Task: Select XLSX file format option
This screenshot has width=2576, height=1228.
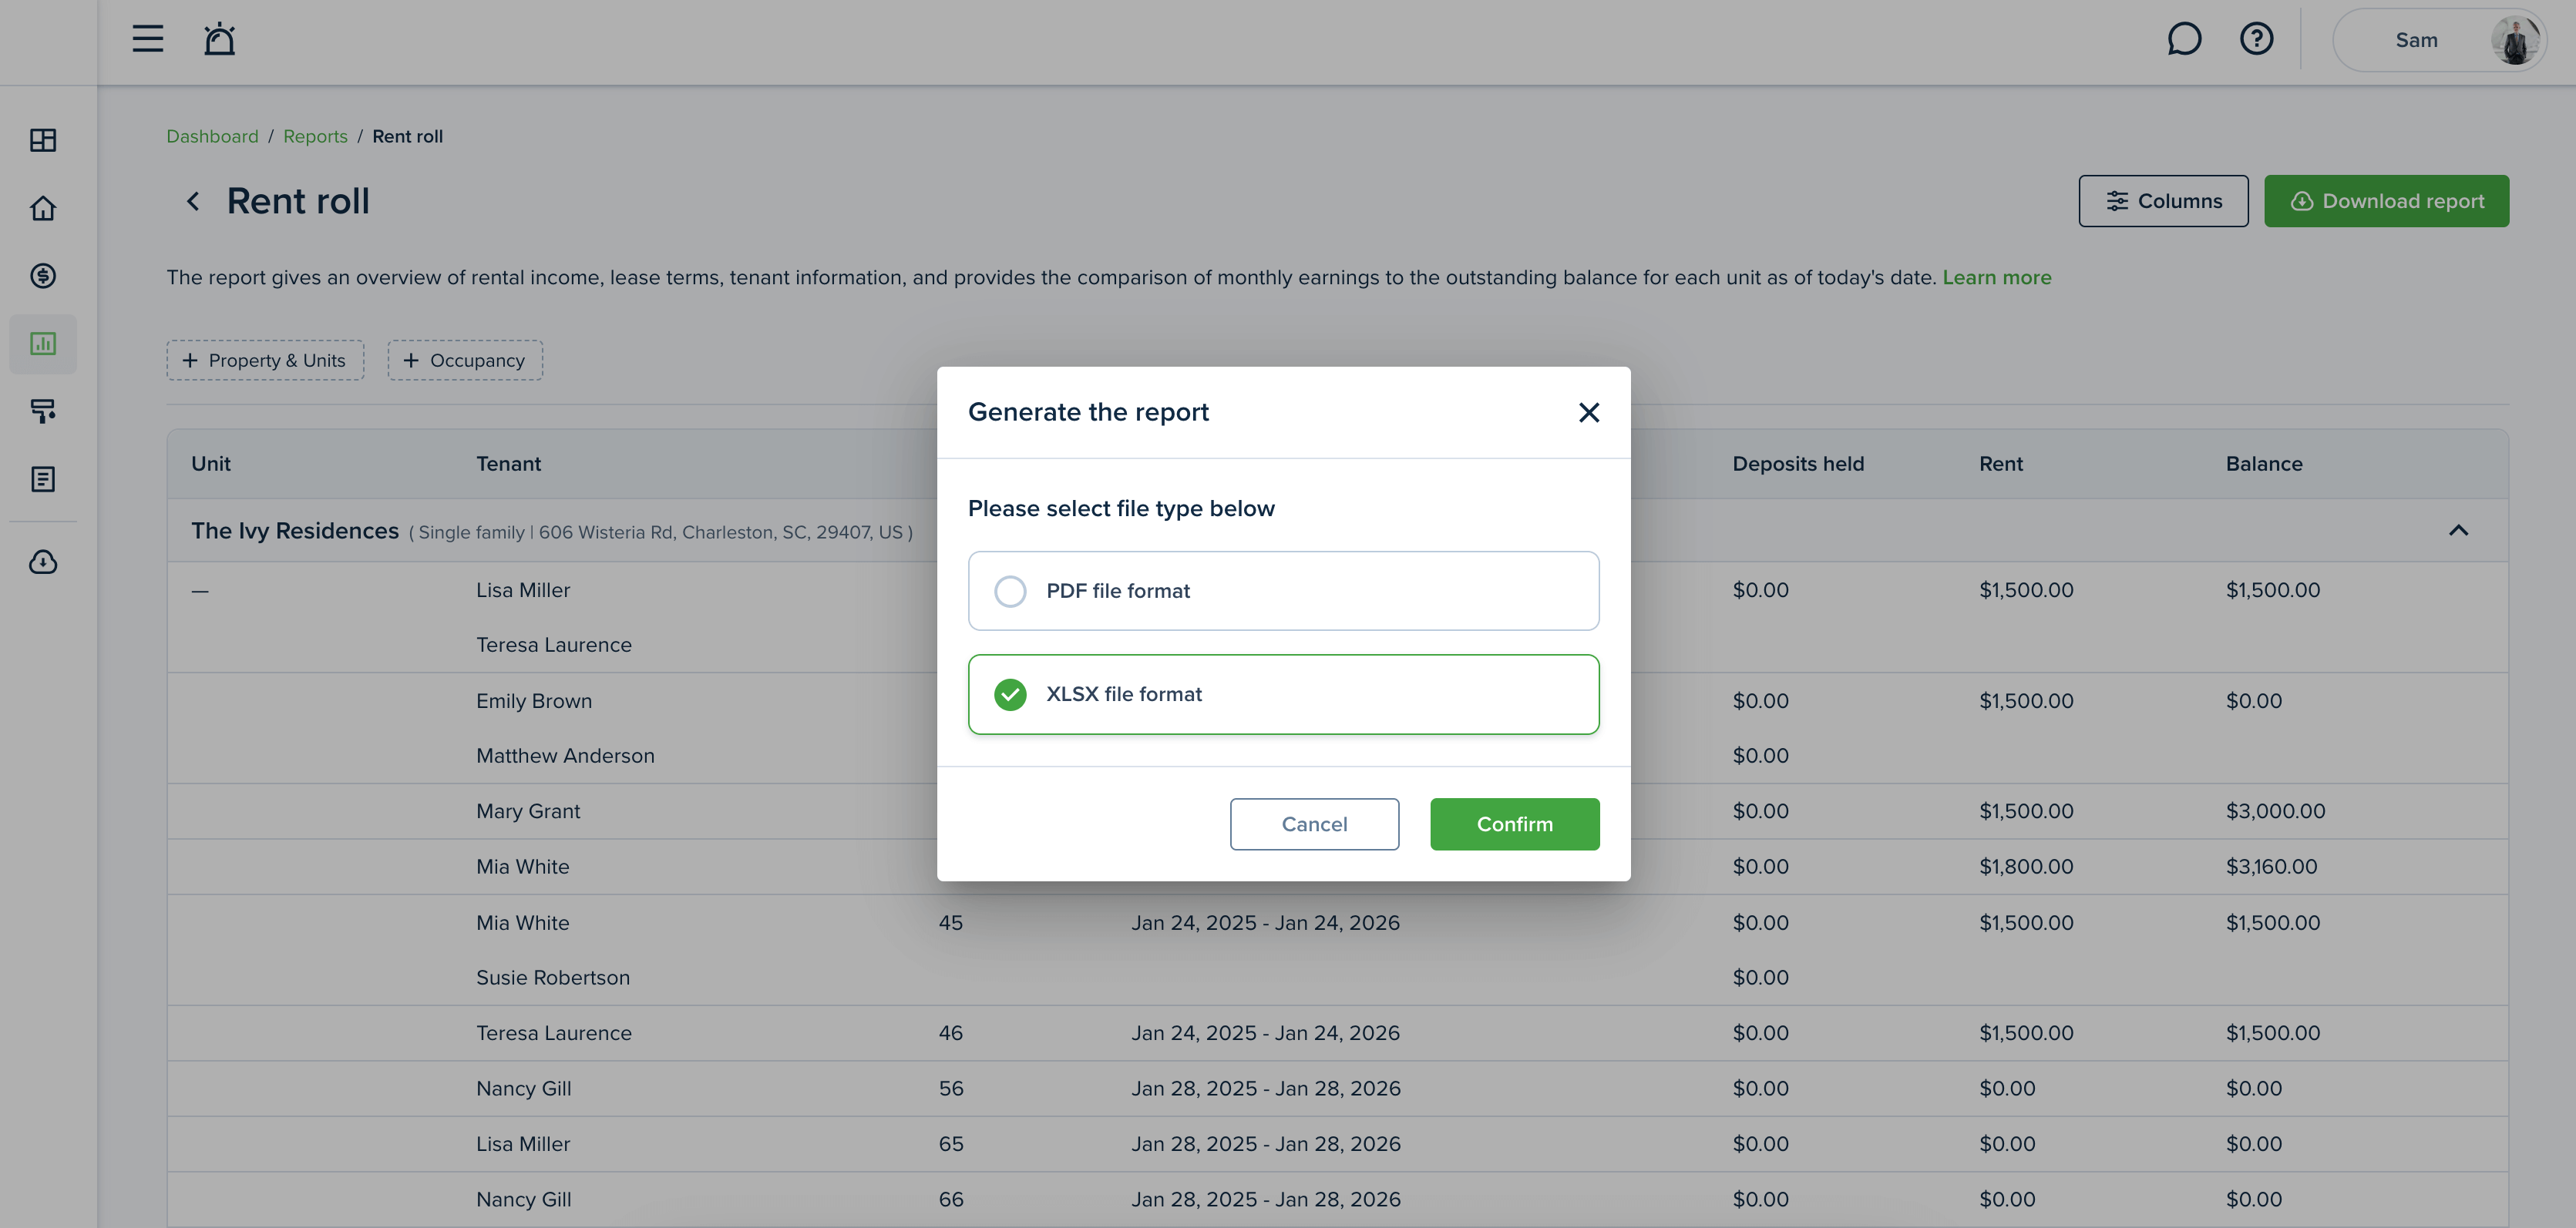Action: (x=1283, y=694)
